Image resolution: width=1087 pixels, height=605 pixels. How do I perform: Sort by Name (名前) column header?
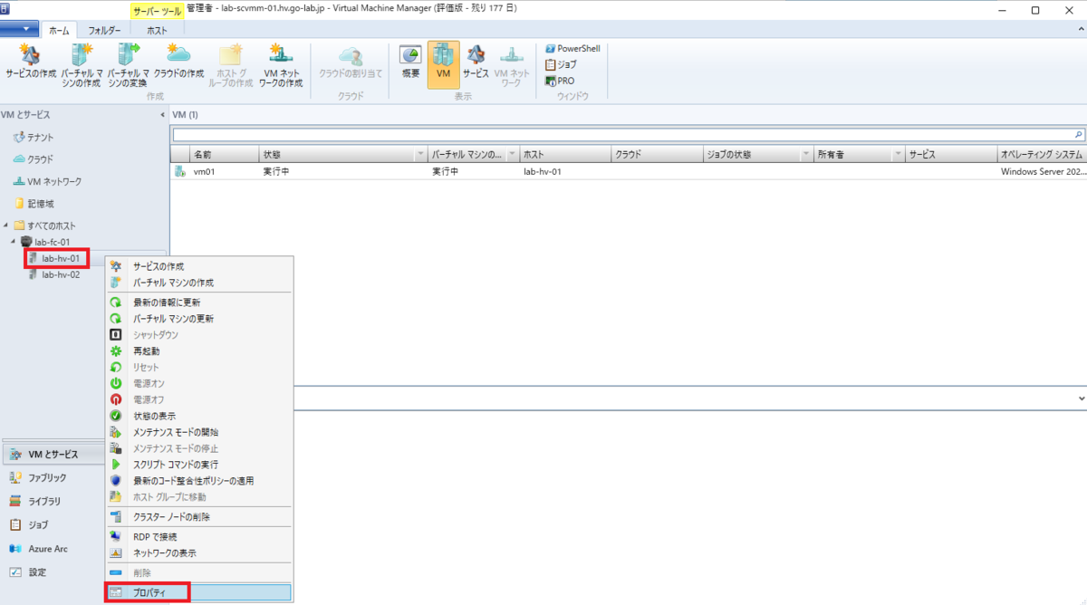tap(224, 155)
